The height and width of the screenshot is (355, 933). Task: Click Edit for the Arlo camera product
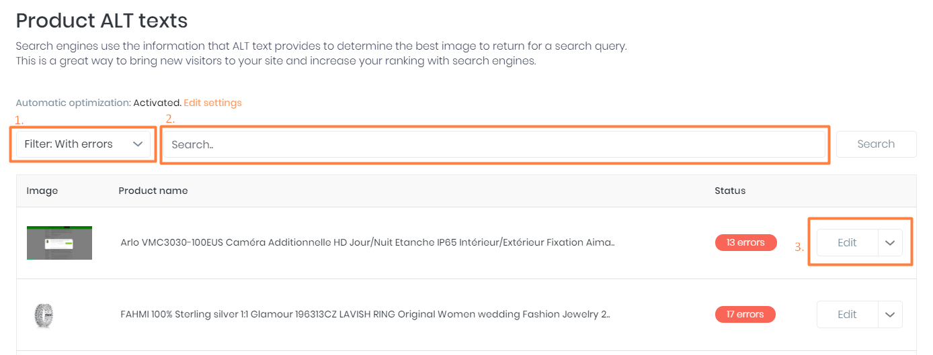pyautogui.click(x=847, y=243)
